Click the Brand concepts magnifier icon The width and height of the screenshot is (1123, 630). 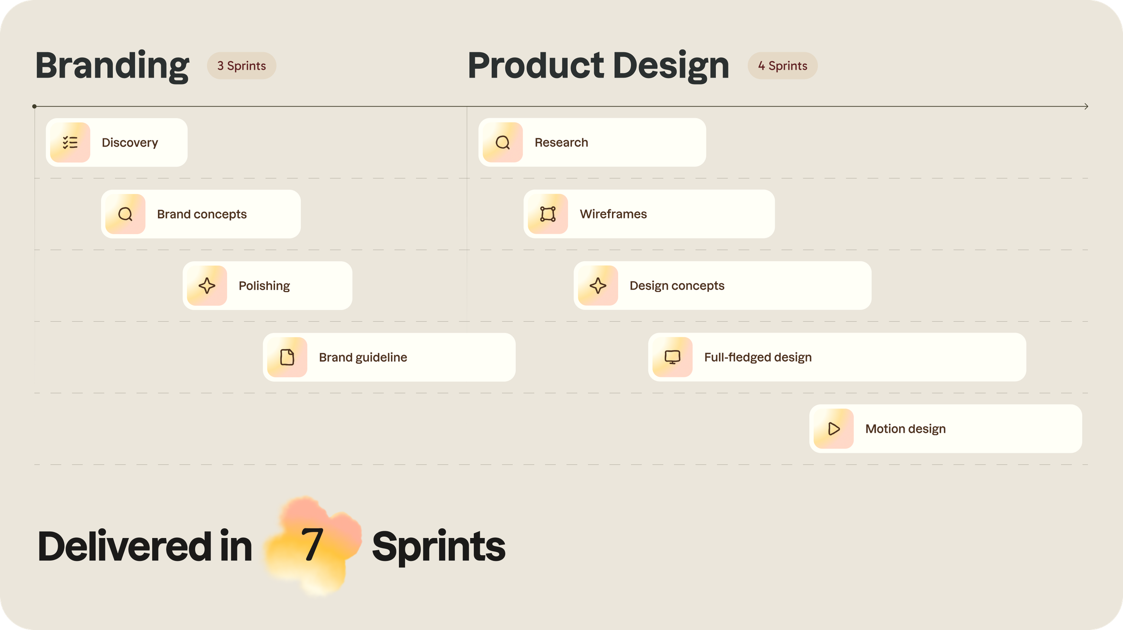coord(125,214)
